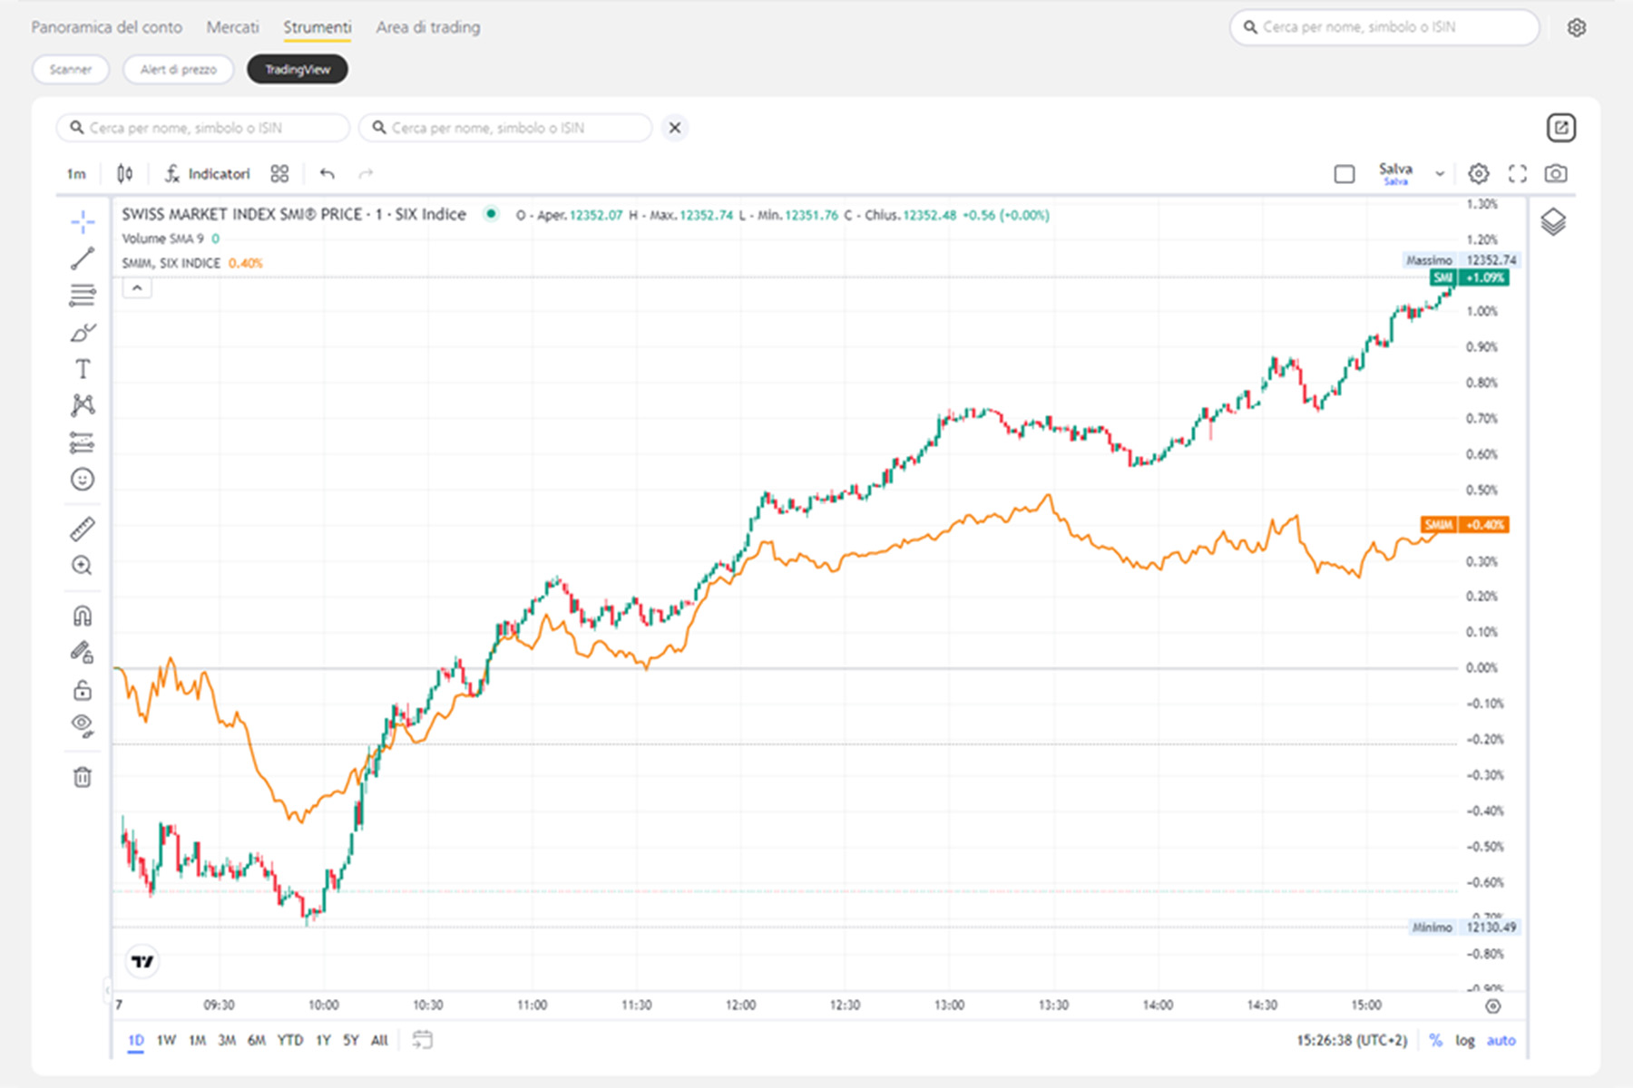Select the brush drawing tool

(x=83, y=333)
